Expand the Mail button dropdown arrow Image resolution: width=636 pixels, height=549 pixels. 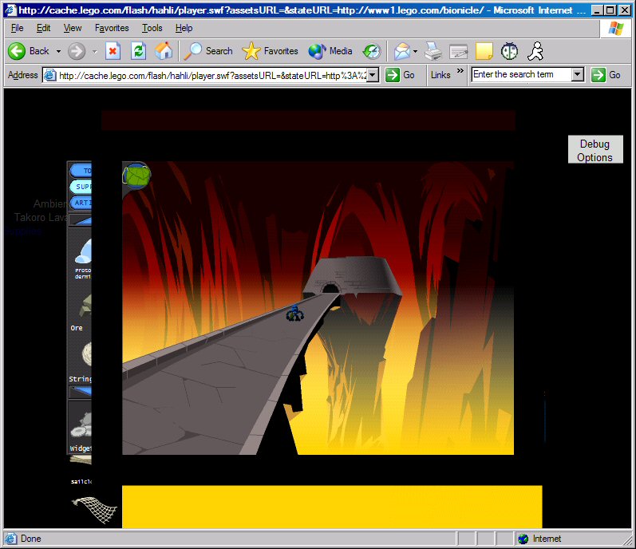point(415,52)
